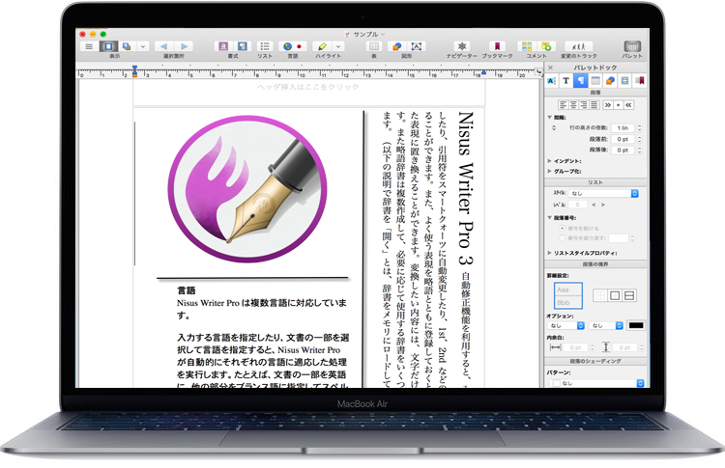Apply the ハイライト highlighter pen
The height and width of the screenshot is (468, 725).
tap(322, 46)
